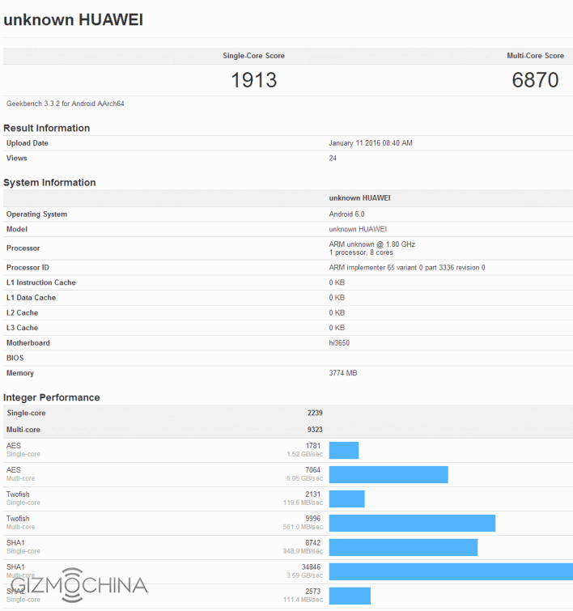Click the Model value 'unknown HUAWEI'
The width and height of the screenshot is (573, 611).
pyautogui.click(x=358, y=229)
